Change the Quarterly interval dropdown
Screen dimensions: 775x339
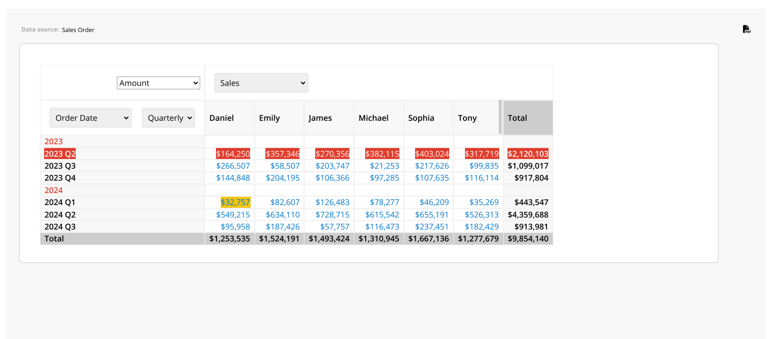coord(168,118)
